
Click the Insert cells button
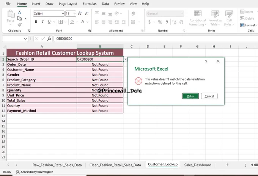247,12
